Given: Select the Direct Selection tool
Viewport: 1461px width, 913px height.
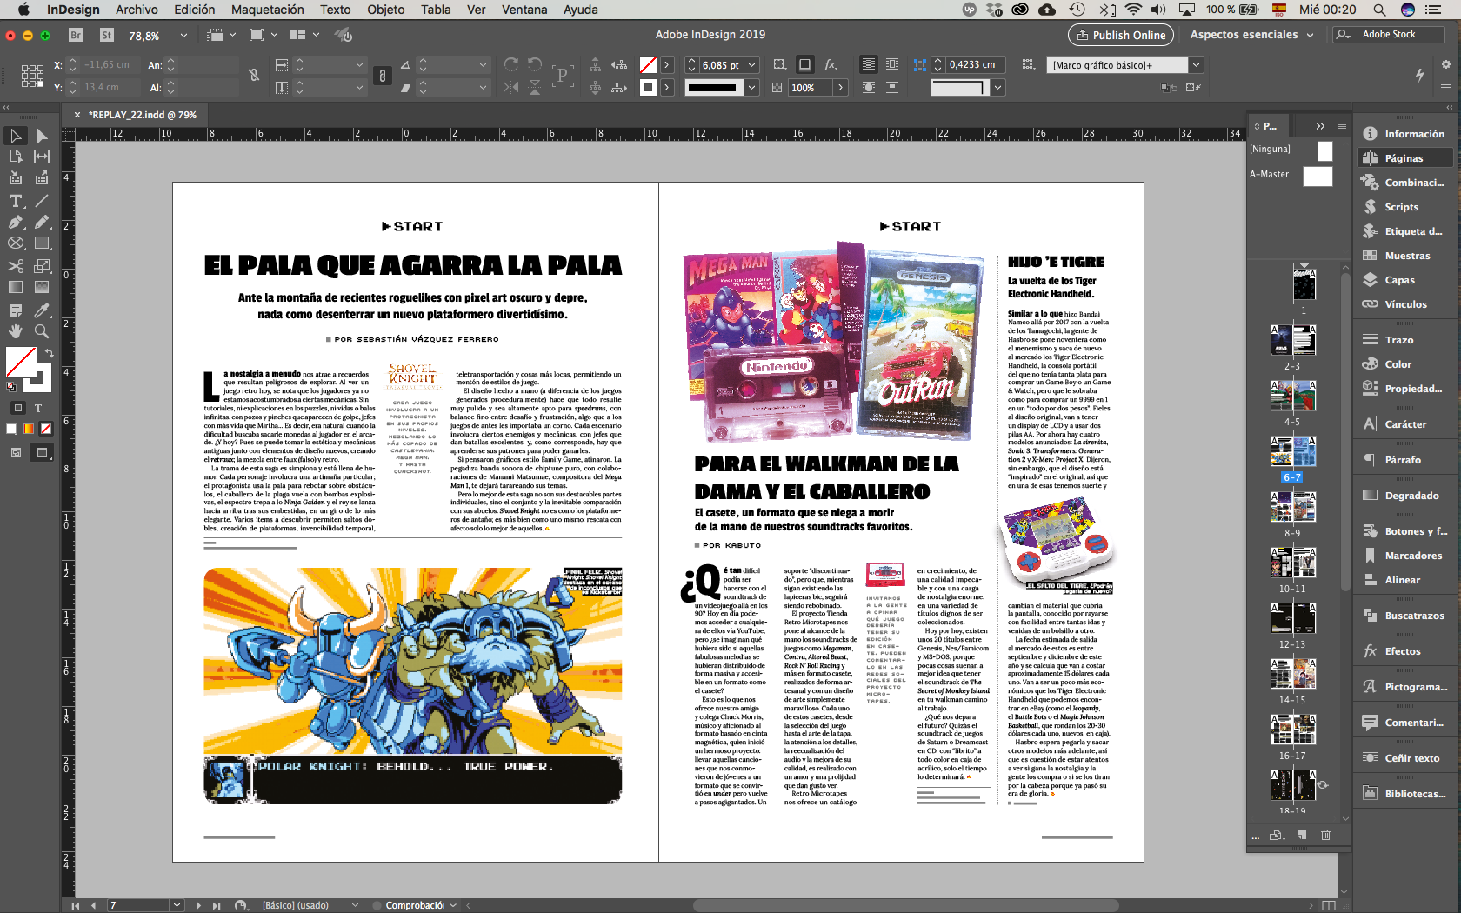Looking at the screenshot, I should pos(42,136).
